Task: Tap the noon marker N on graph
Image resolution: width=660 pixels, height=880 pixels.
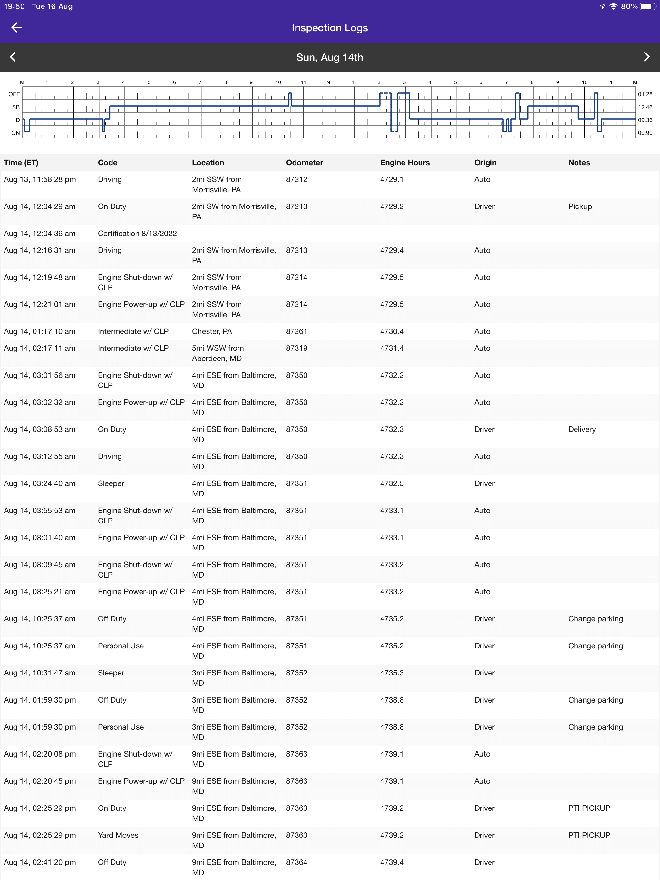Action: click(328, 82)
